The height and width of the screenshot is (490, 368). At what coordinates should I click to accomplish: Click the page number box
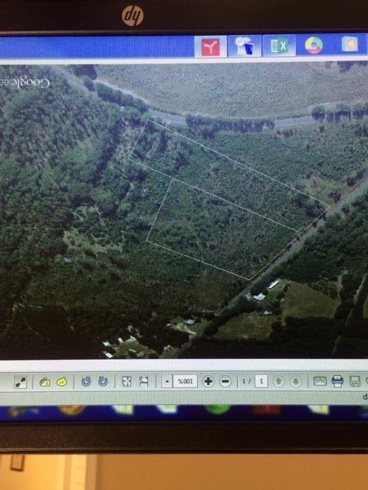click(261, 381)
